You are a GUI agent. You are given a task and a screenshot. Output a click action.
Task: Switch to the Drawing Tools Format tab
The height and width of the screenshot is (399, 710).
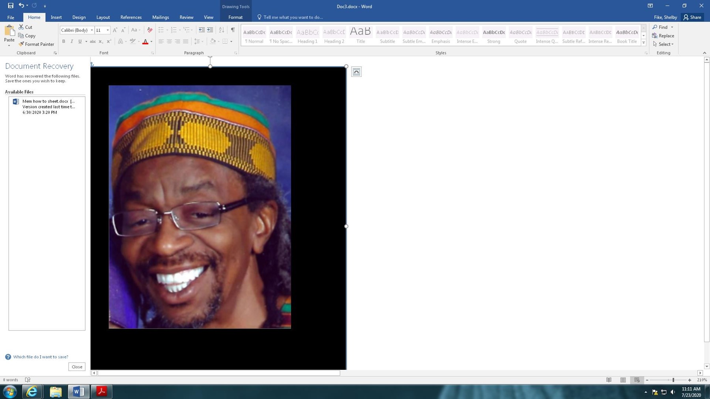tap(235, 17)
